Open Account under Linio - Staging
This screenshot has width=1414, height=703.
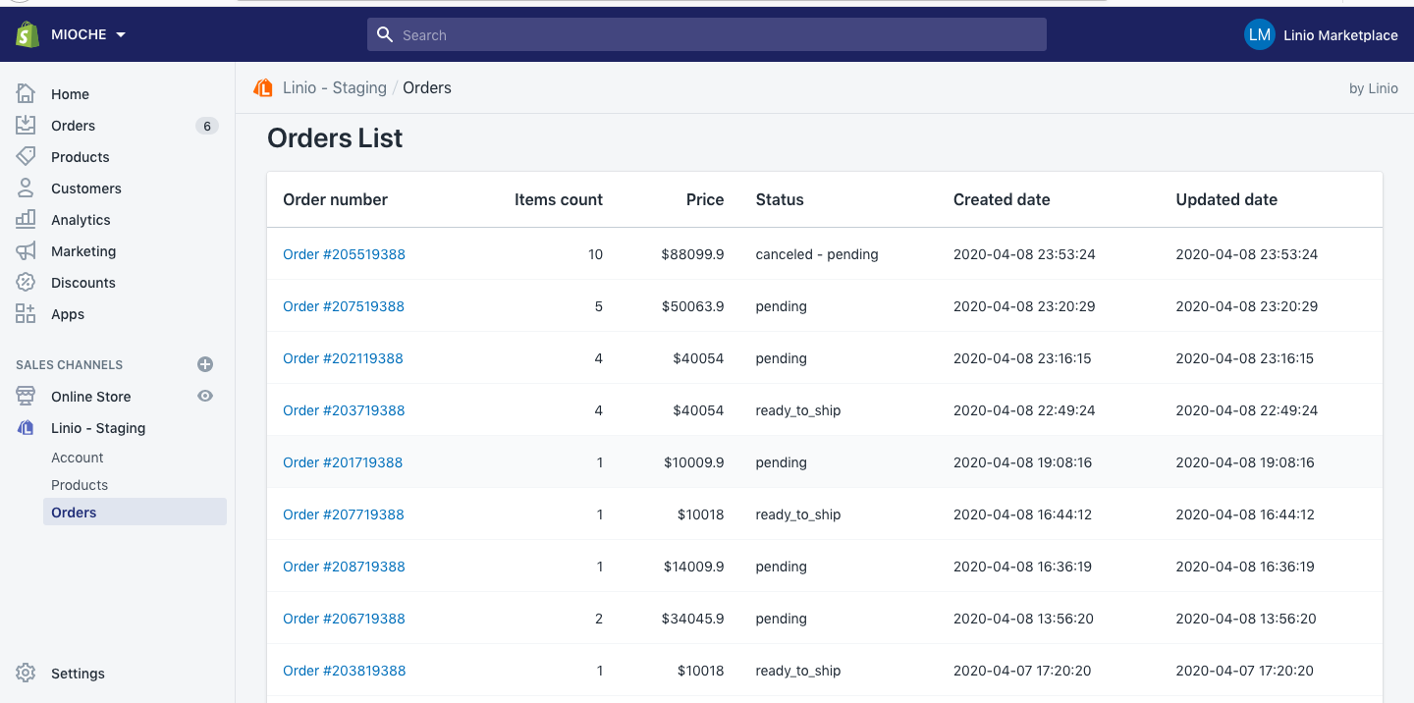[x=78, y=458]
